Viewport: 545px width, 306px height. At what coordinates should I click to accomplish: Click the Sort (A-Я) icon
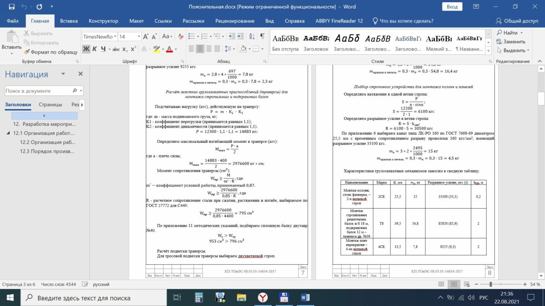[x=252, y=37]
